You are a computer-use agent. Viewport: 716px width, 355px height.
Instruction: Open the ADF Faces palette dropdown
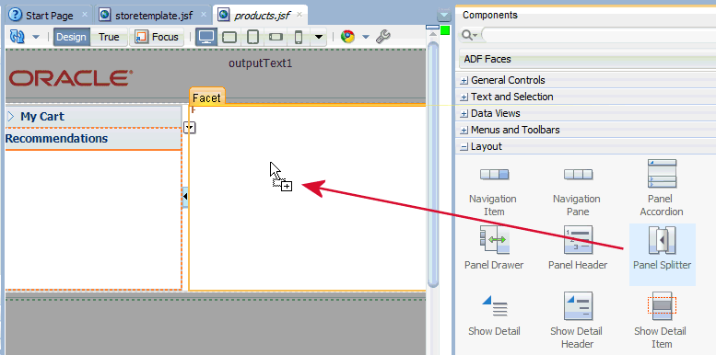tap(587, 59)
